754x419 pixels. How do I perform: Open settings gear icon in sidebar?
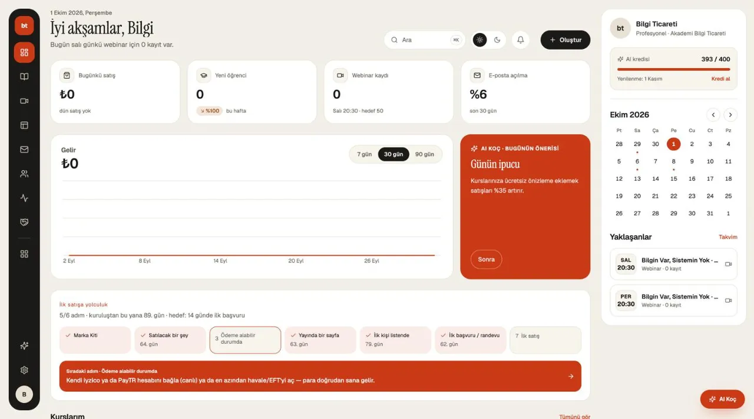24,370
